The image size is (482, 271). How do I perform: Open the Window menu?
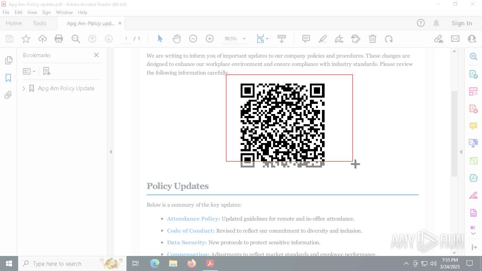pyautogui.click(x=64, y=12)
